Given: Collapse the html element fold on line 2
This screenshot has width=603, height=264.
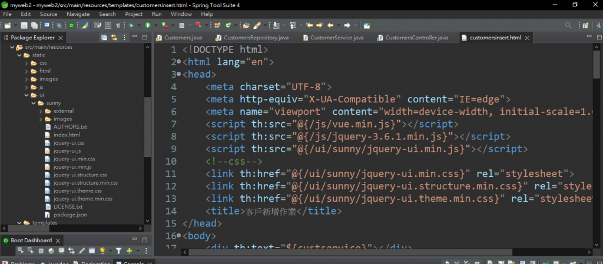Looking at the screenshot, I should (x=178, y=62).
